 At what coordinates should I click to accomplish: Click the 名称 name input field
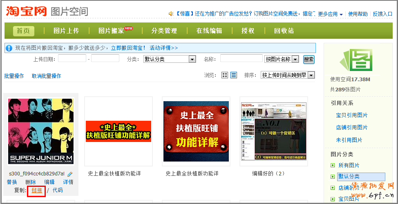[241, 58]
